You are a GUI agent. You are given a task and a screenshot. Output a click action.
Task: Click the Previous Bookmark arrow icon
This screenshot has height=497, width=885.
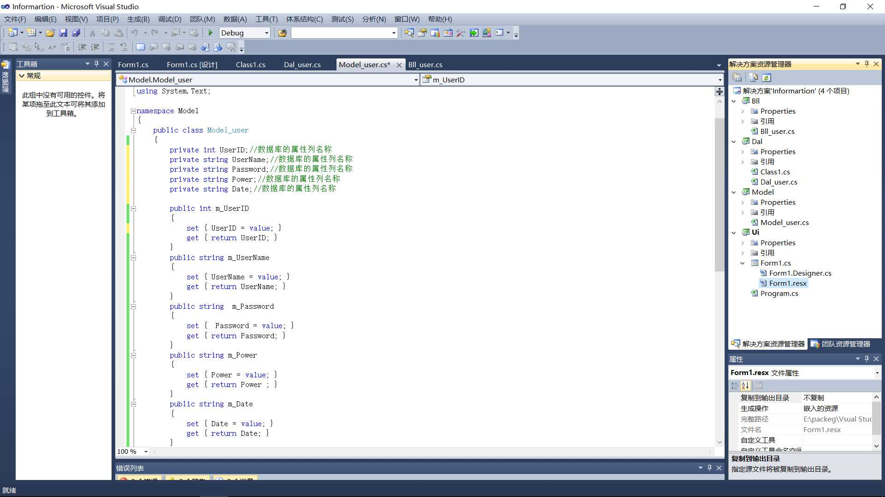(x=153, y=47)
